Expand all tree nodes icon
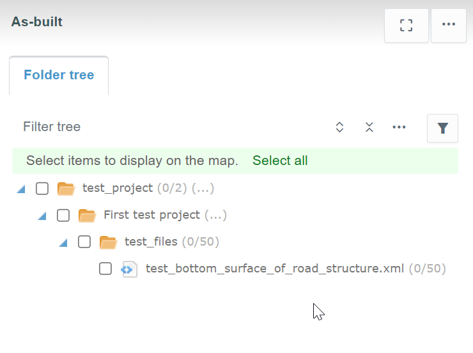 click(x=339, y=127)
